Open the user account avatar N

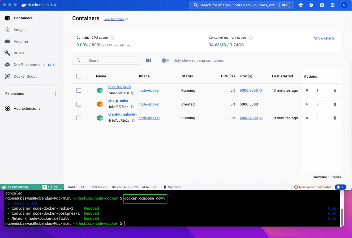tap(344, 5)
